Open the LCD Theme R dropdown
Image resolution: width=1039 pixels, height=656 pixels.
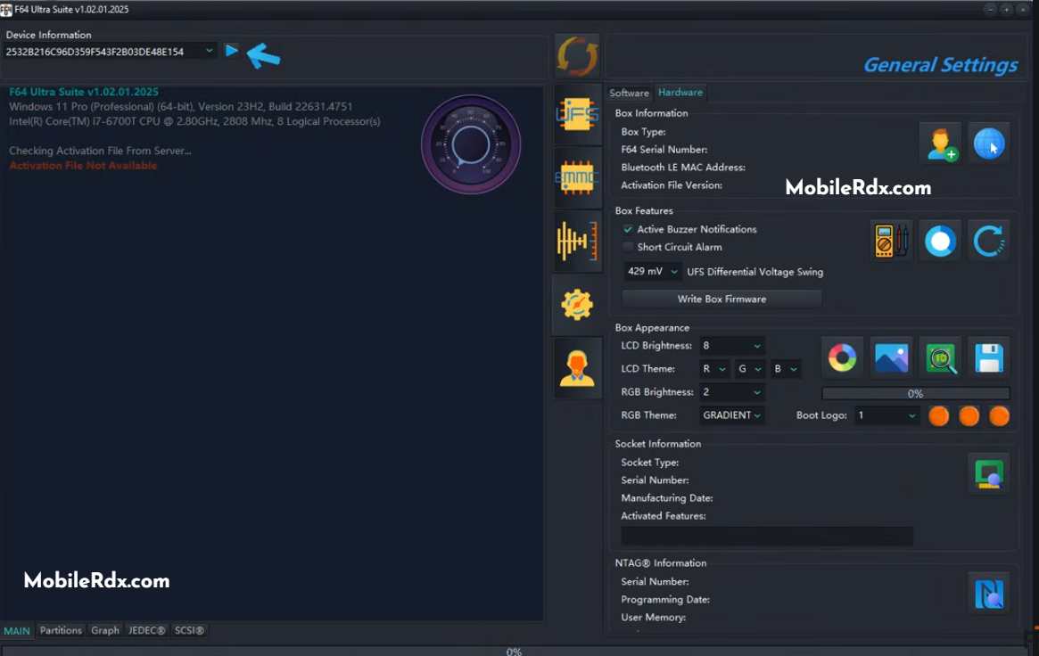pyautogui.click(x=714, y=369)
